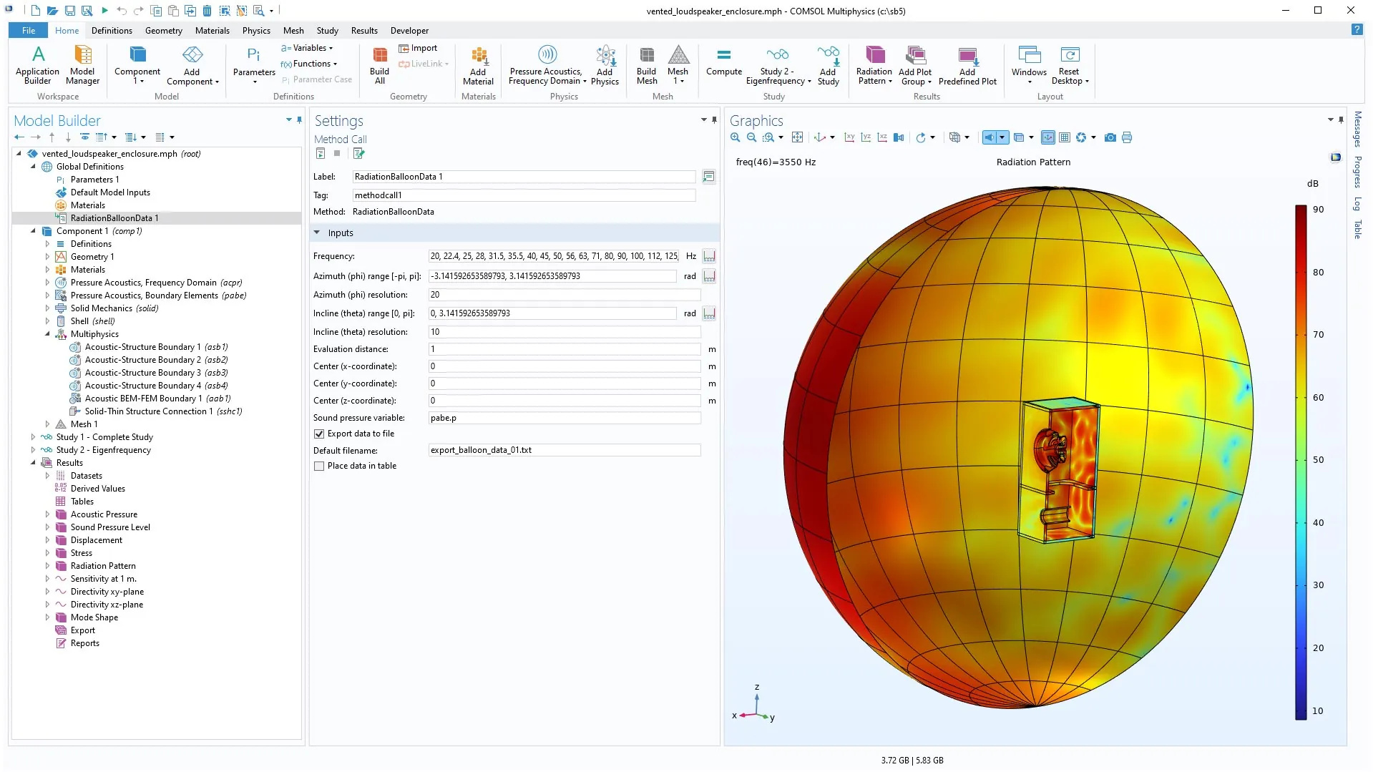
Task: Click the range button beside Frequency field
Action: point(709,256)
